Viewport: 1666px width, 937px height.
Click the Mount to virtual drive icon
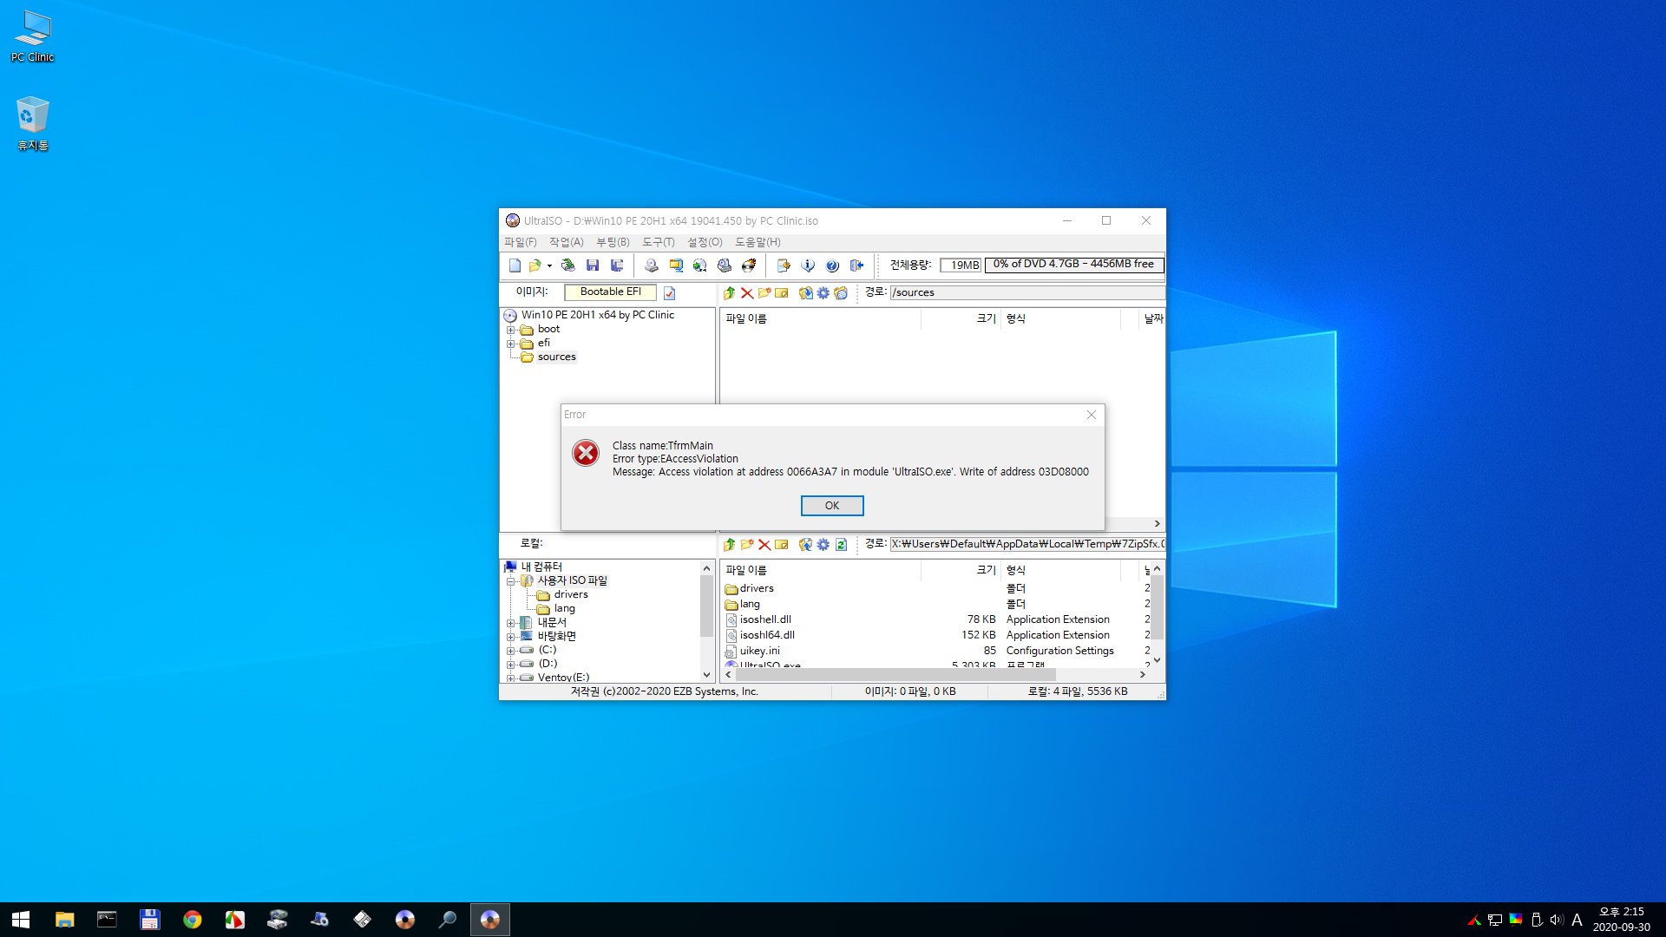point(724,265)
